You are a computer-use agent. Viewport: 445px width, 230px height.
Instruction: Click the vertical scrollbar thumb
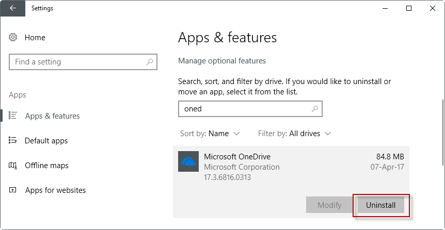pos(443,132)
